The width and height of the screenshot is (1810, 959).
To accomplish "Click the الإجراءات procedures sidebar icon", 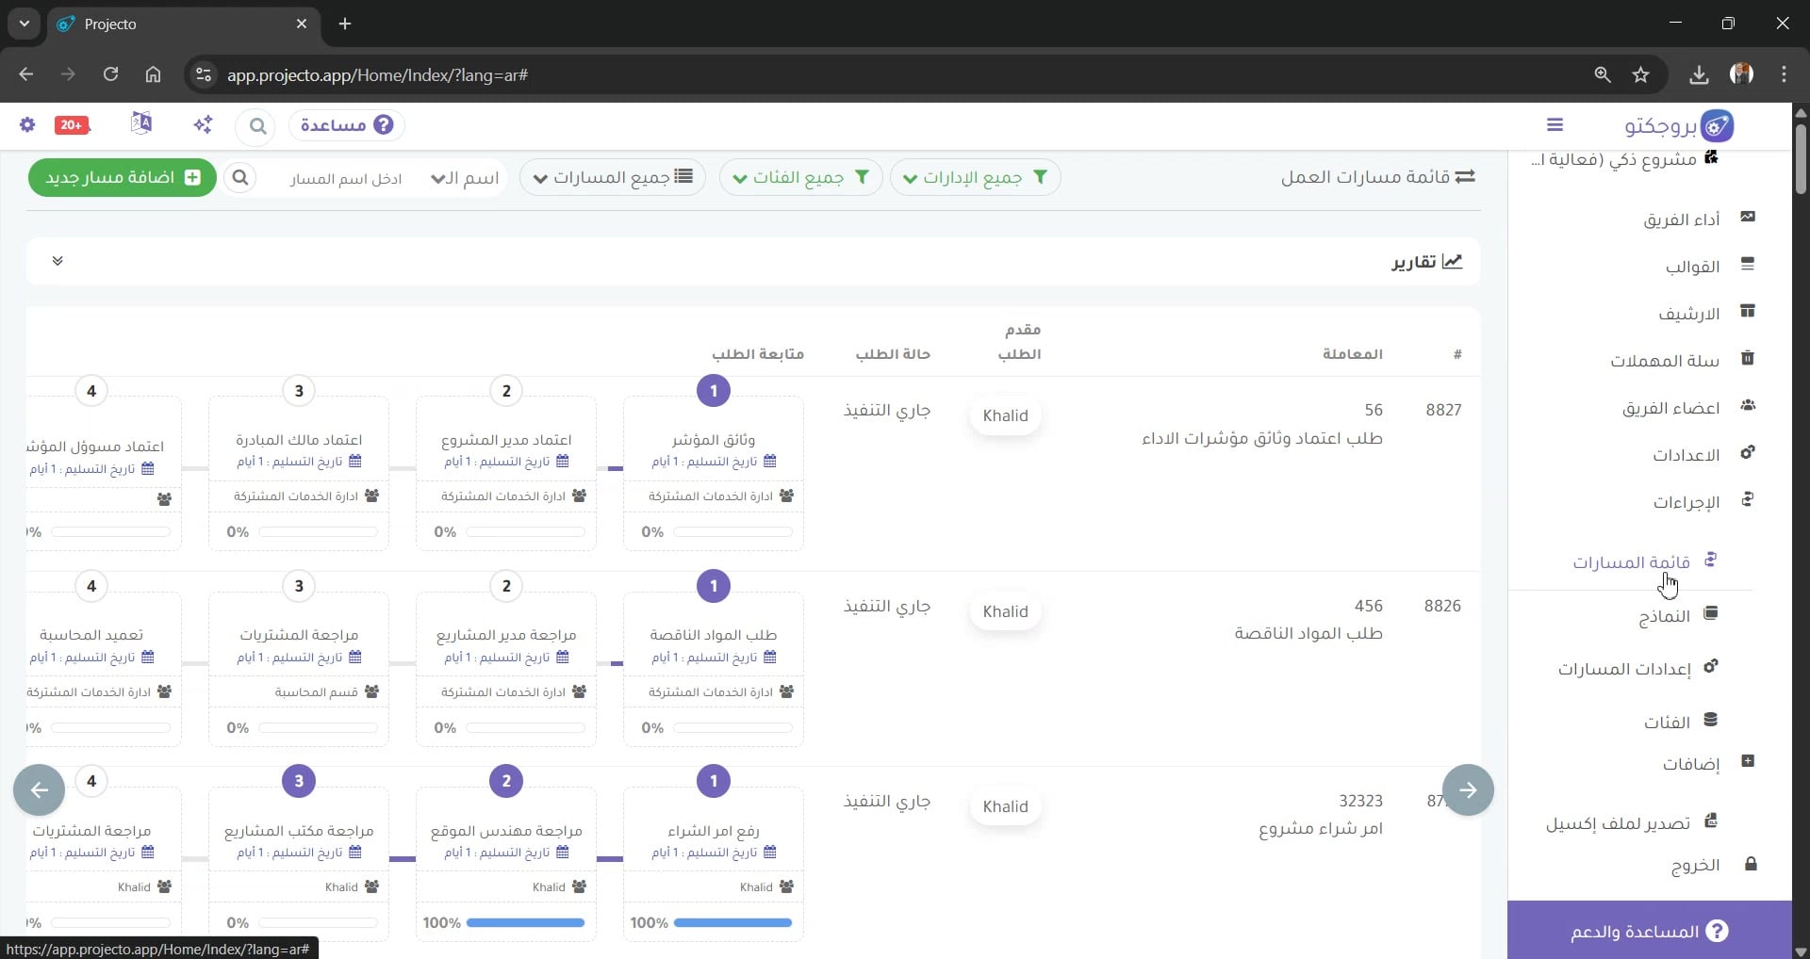I will coord(1748,499).
